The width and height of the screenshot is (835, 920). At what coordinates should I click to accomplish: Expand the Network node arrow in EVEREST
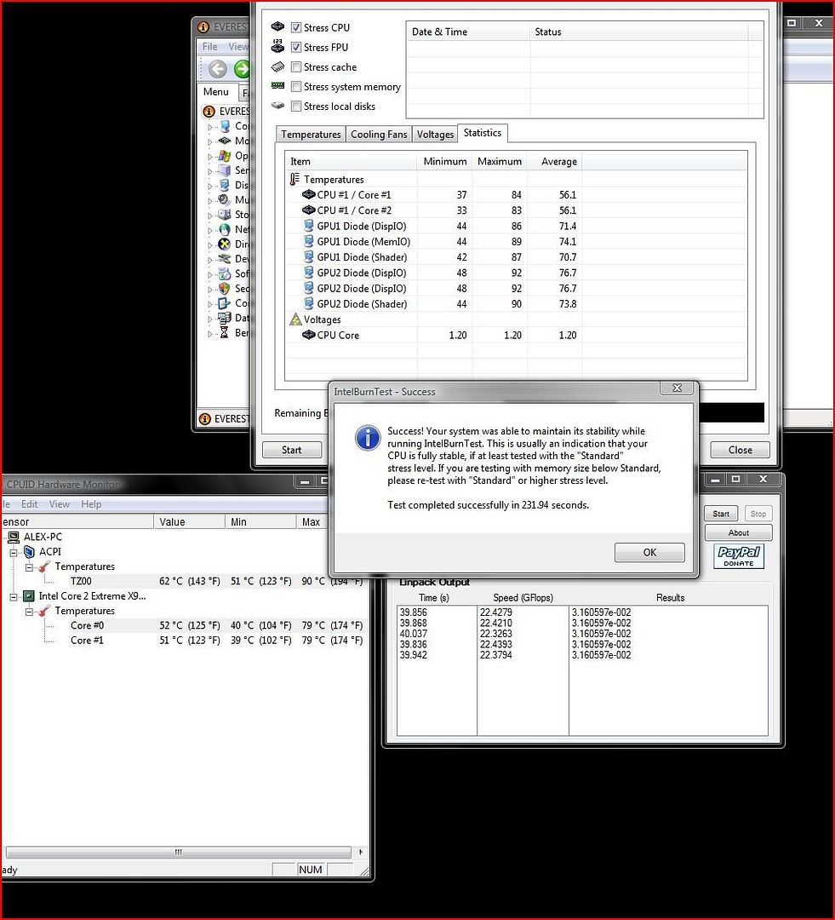click(210, 230)
